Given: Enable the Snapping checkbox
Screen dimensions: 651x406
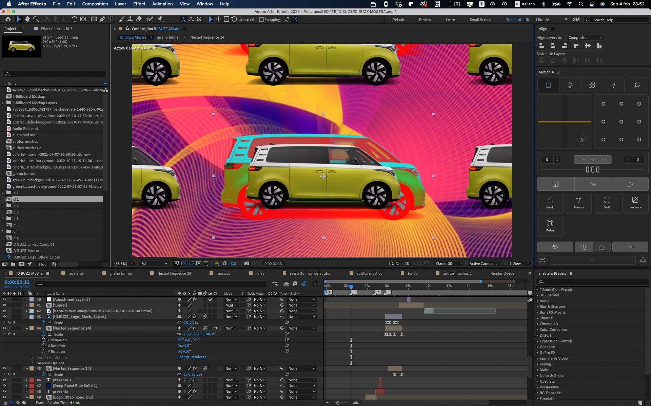Looking at the screenshot, I should click(x=261, y=20).
